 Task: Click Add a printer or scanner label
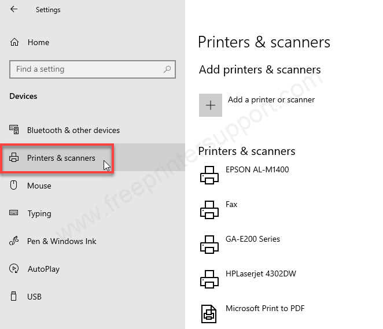point(271,99)
